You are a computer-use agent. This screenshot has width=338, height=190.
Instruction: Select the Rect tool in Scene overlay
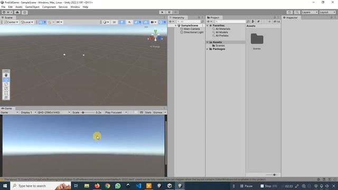(x=6, y=93)
